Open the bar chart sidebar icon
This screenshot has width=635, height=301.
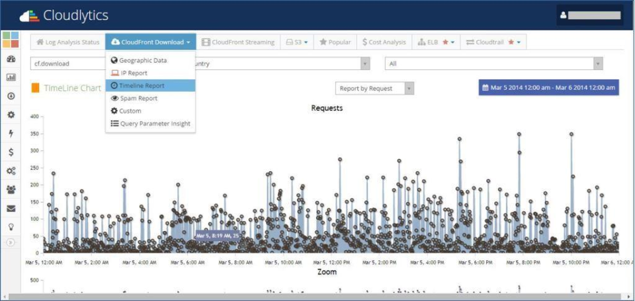point(11,78)
